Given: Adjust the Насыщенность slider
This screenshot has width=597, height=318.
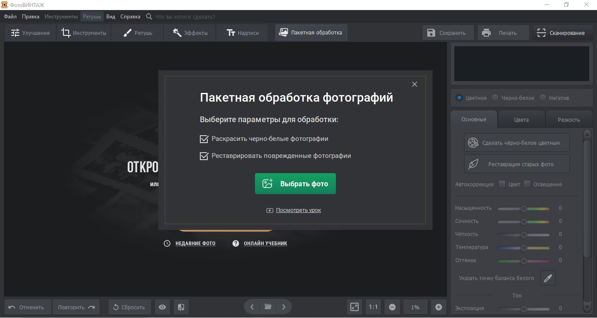Looking at the screenshot, I should click(524, 209).
